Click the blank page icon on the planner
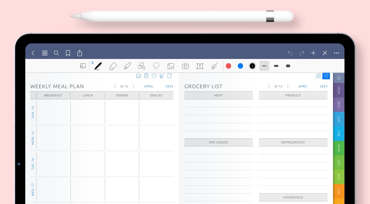This screenshot has height=204, width=370. click(169, 76)
